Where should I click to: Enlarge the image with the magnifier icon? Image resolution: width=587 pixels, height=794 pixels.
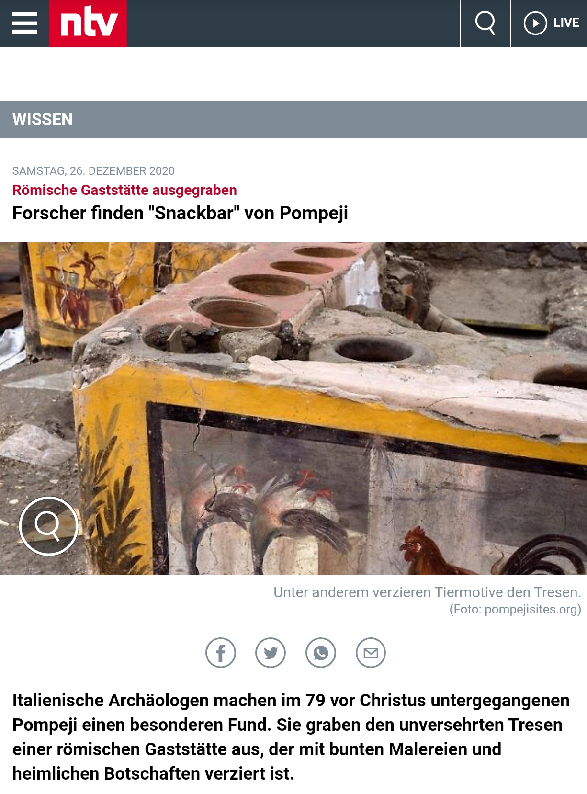point(48,526)
